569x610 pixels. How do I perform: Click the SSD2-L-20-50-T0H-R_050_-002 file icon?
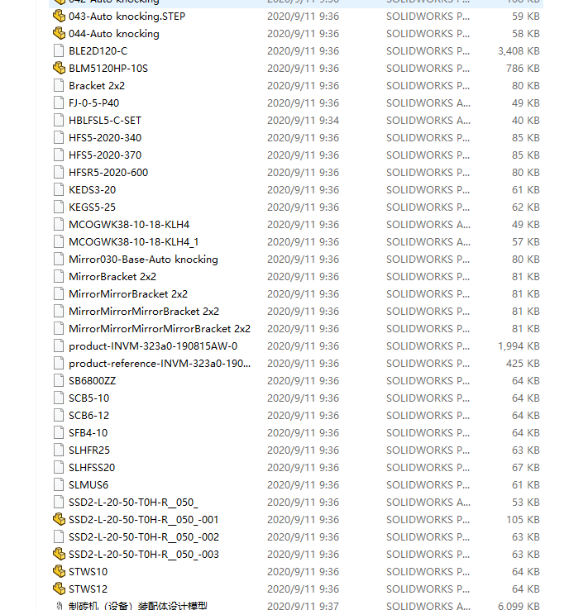[59, 537]
